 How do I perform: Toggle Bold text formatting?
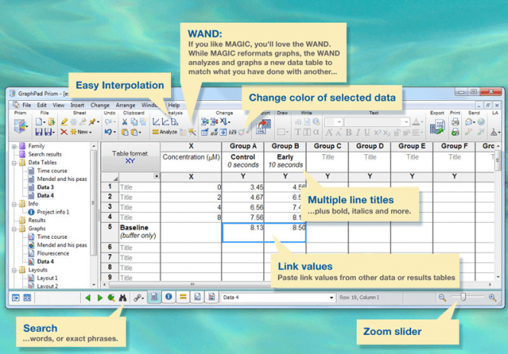click(348, 132)
